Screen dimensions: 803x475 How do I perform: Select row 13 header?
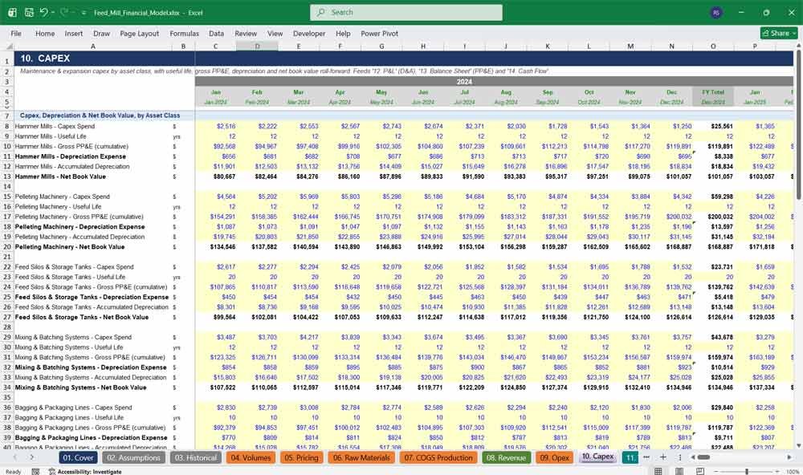pyautogui.click(x=6, y=177)
